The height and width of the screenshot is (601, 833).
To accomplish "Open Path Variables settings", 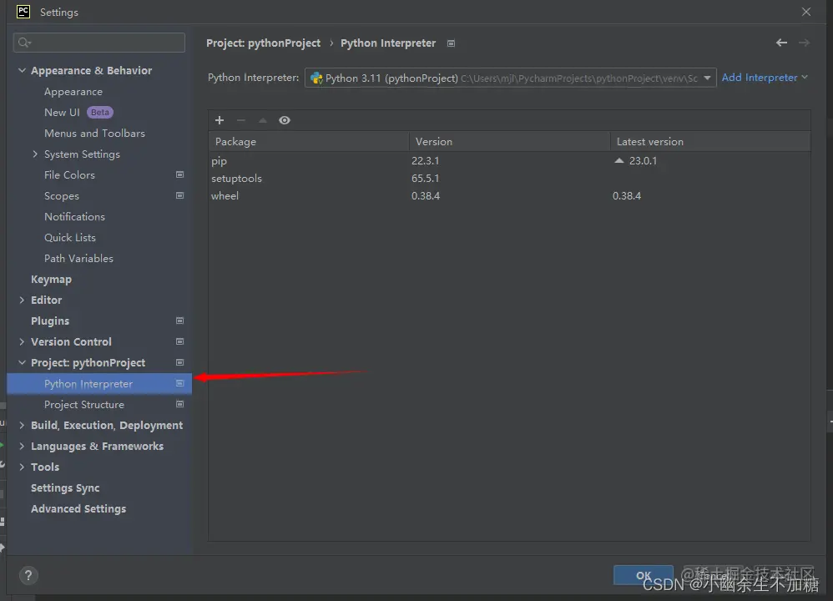I will click(x=78, y=258).
